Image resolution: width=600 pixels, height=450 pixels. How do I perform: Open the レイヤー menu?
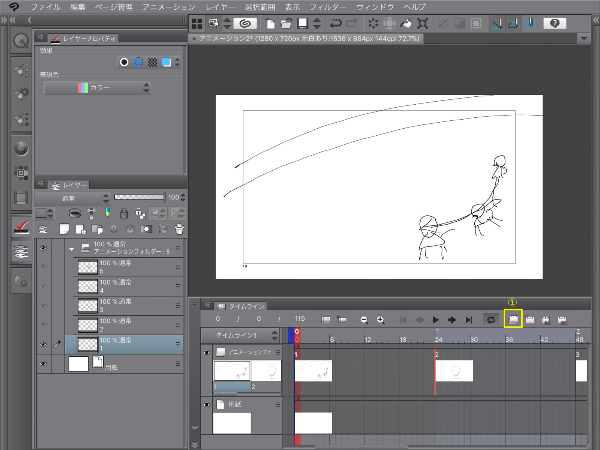click(x=220, y=7)
